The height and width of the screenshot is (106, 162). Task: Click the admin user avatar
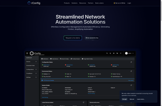point(126,53)
